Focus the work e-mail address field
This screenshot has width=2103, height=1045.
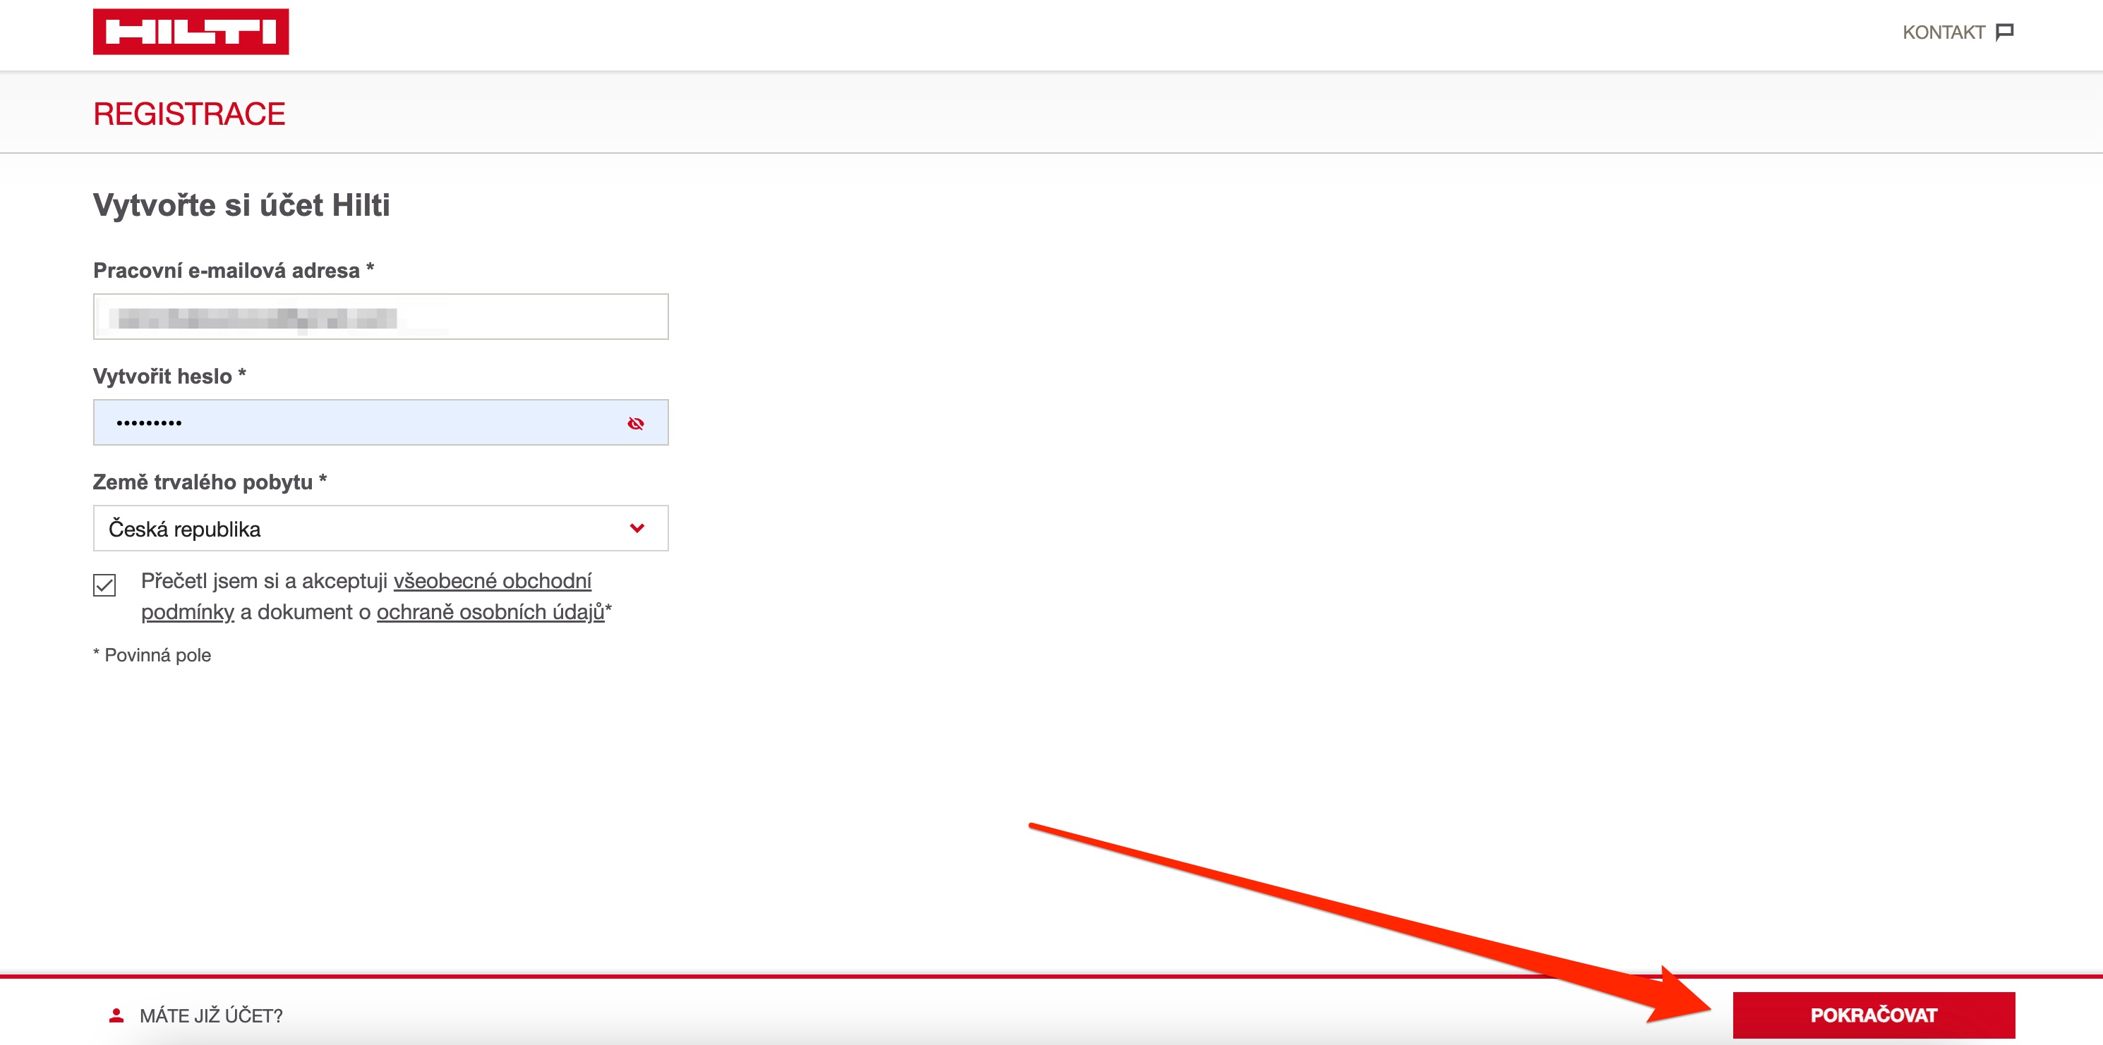tap(380, 317)
